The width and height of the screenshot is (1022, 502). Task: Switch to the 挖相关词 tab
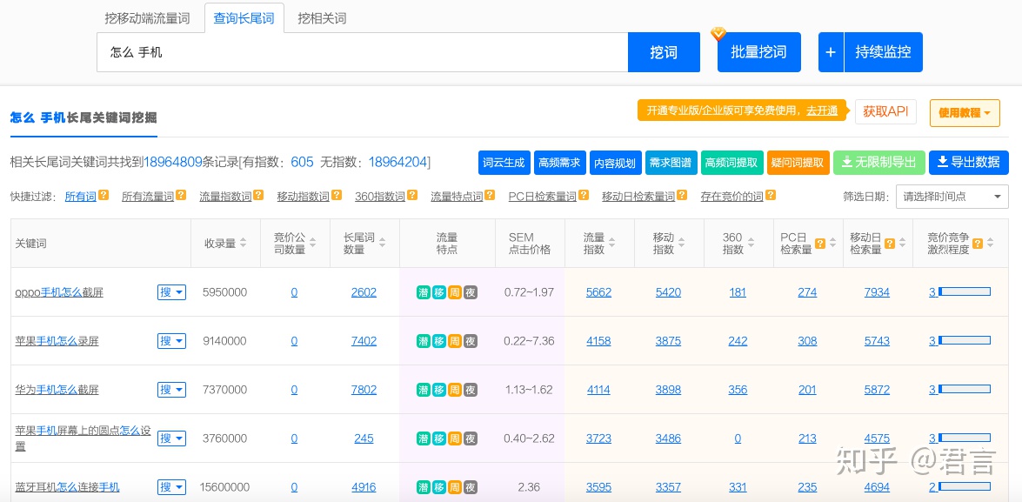tap(322, 18)
